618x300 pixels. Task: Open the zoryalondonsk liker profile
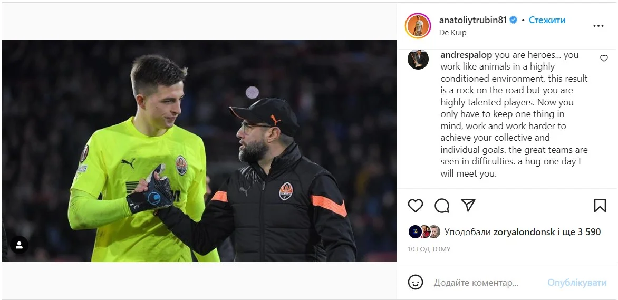(524, 232)
